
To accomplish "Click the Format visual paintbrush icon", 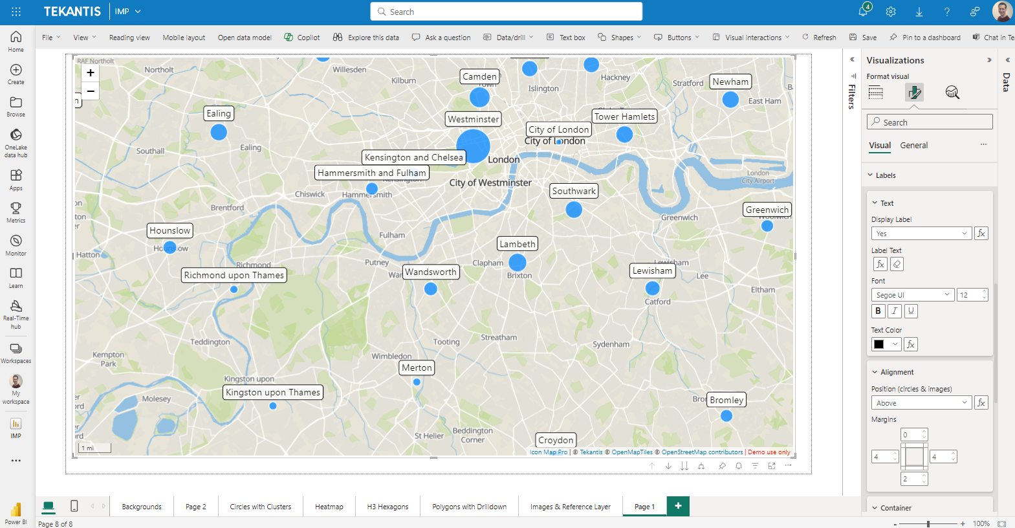I will (x=914, y=93).
